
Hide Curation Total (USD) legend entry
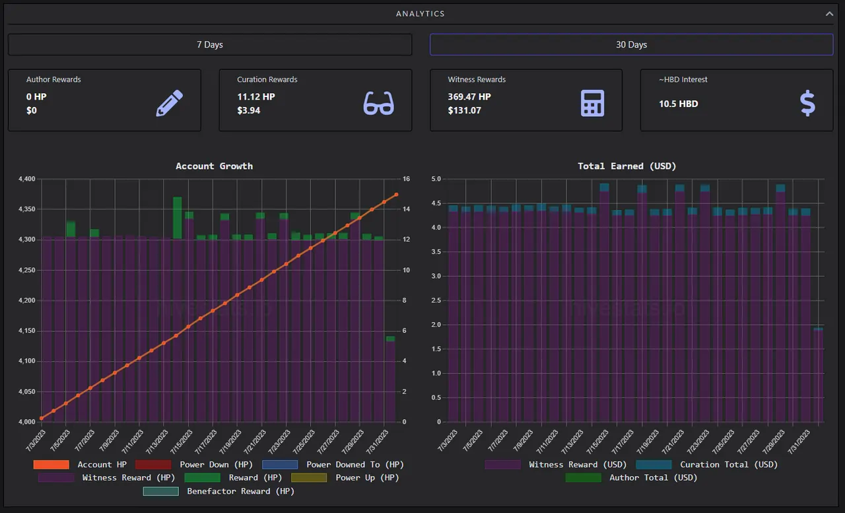(x=707, y=465)
